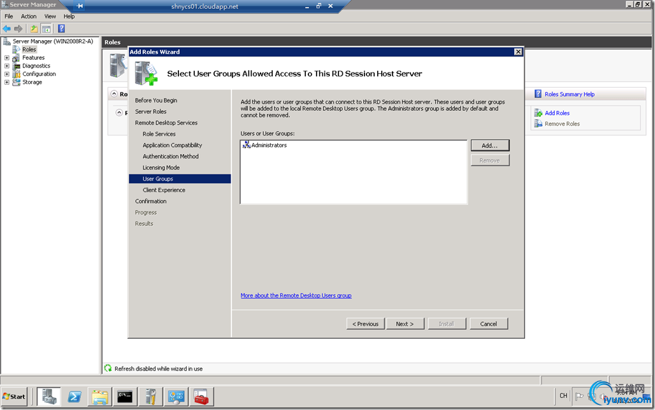Viewport: 655px width, 410px height.
Task: Select the User Groups step
Action: click(180, 179)
